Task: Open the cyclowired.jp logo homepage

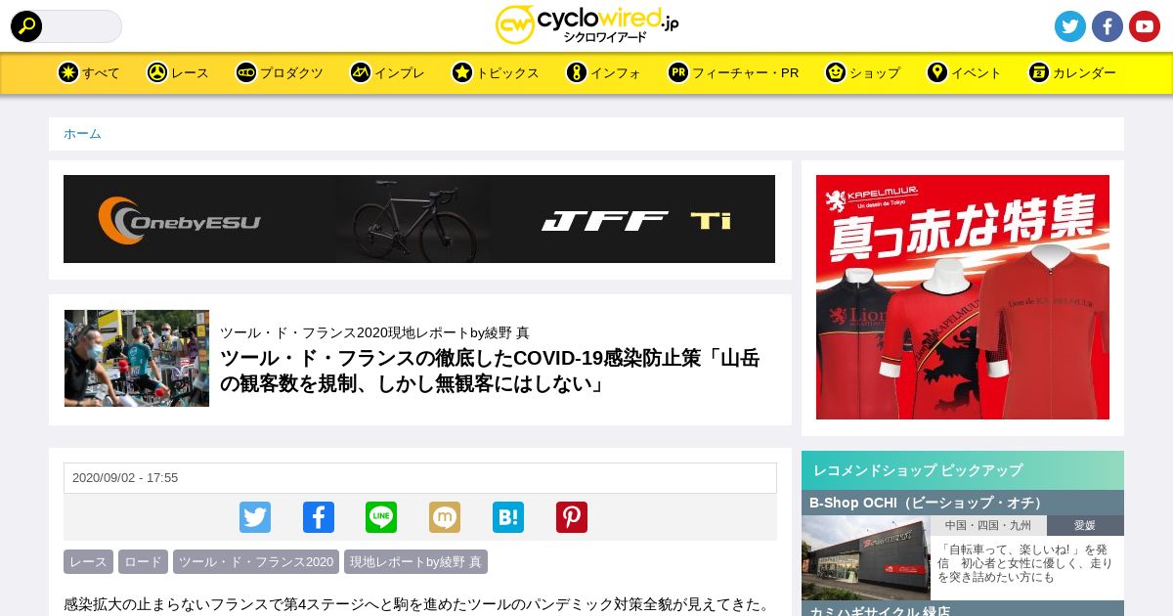Action: [586, 25]
